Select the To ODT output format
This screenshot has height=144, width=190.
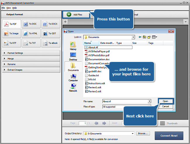(x=51, y=33)
